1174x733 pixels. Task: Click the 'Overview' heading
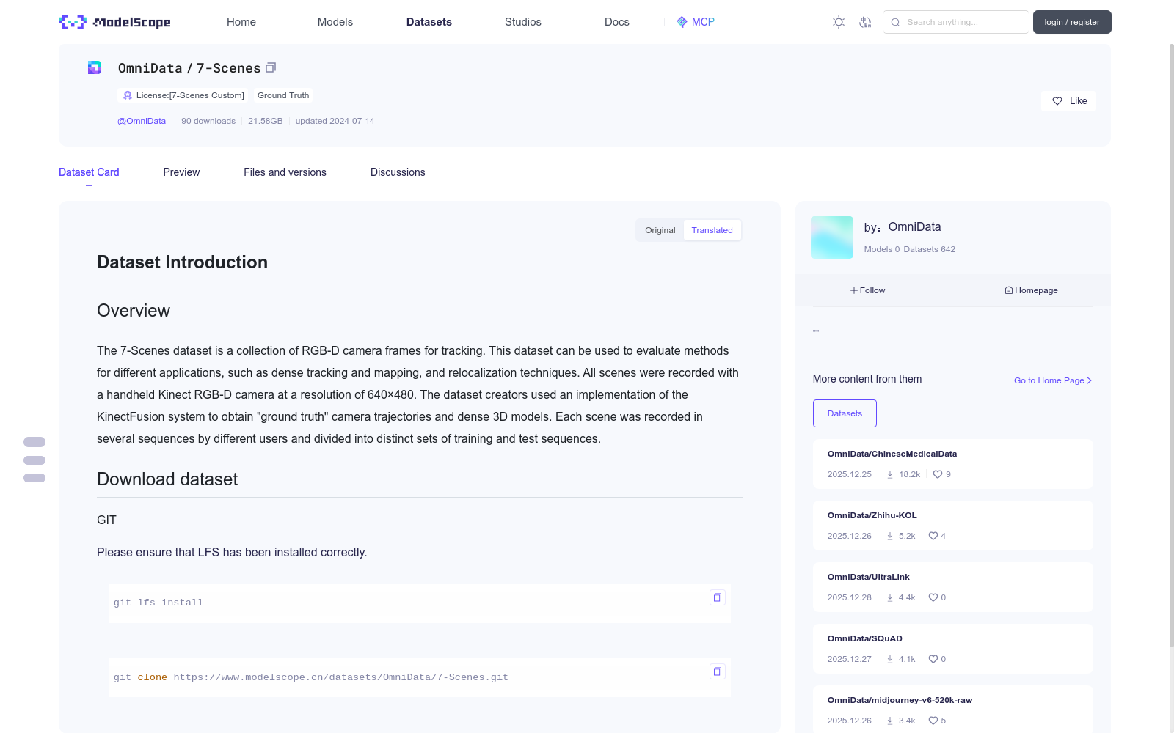coord(134,311)
